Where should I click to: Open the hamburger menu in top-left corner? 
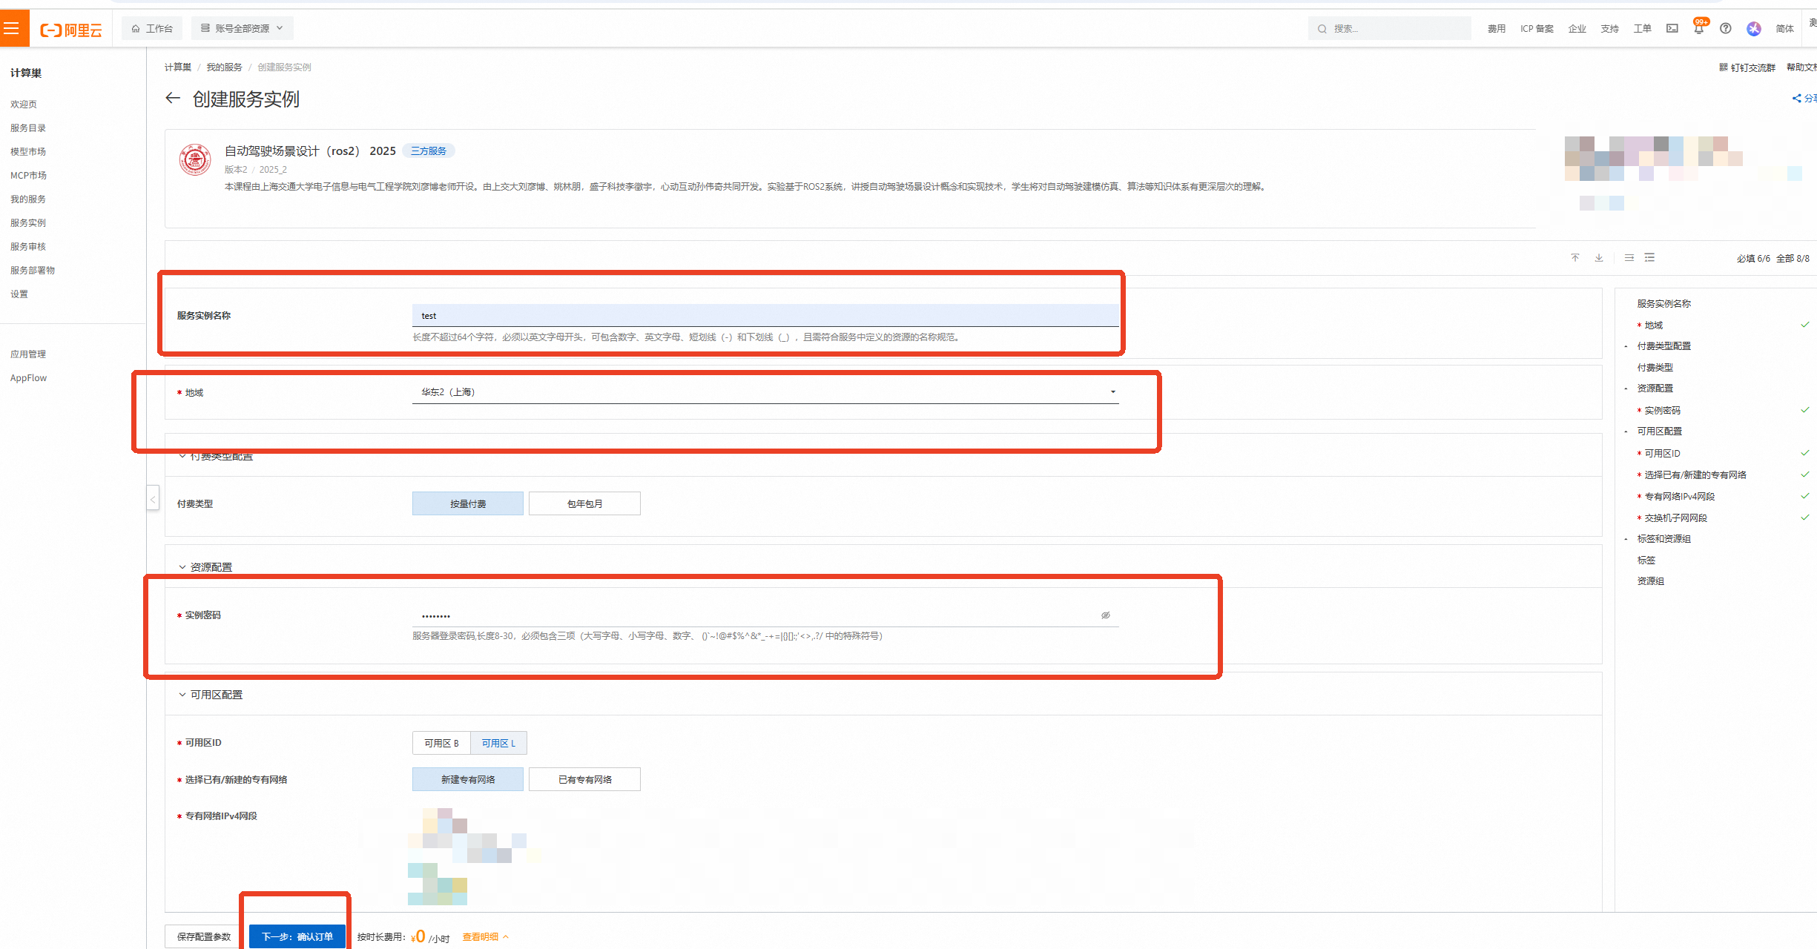pyautogui.click(x=13, y=28)
